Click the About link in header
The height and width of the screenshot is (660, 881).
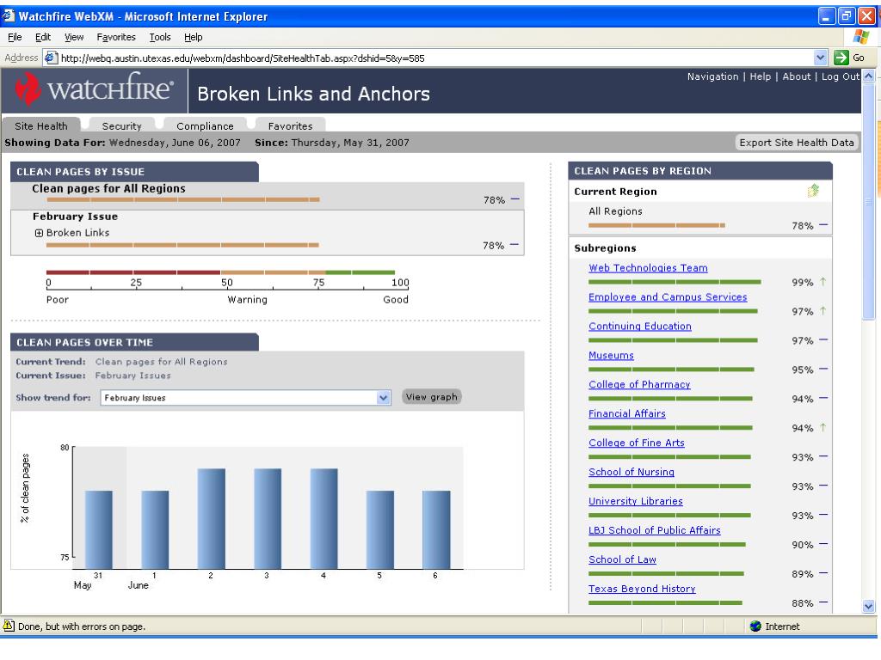coord(796,76)
